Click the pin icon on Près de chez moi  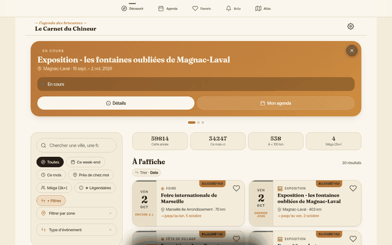(75, 175)
